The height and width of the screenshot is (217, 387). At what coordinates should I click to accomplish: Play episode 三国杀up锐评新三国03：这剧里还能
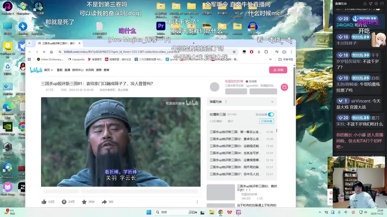[x=242, y=146]
